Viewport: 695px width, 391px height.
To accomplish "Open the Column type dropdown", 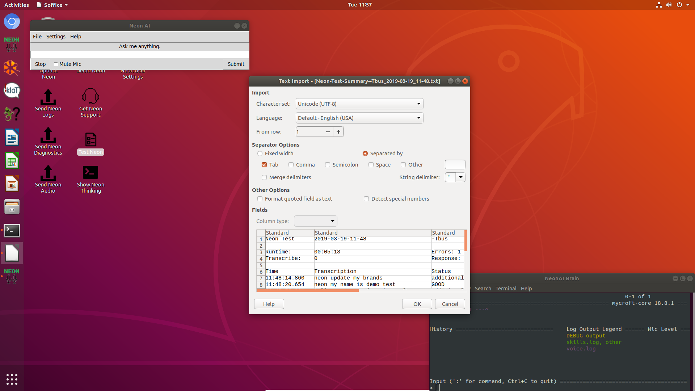I will [316, 221].
